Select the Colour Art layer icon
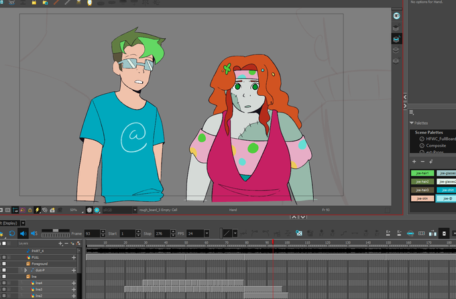456x299 pixels. tap(396, 50)
